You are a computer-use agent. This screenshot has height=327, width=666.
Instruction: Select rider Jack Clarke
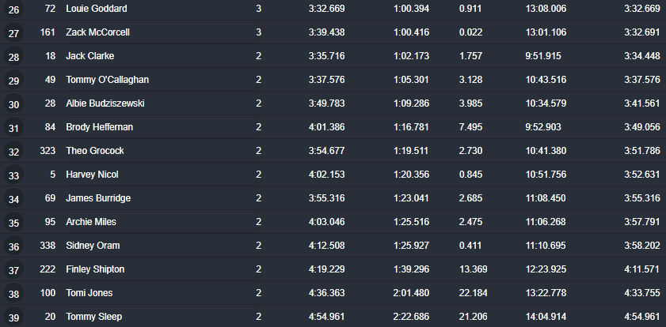(x=89, y=56)
